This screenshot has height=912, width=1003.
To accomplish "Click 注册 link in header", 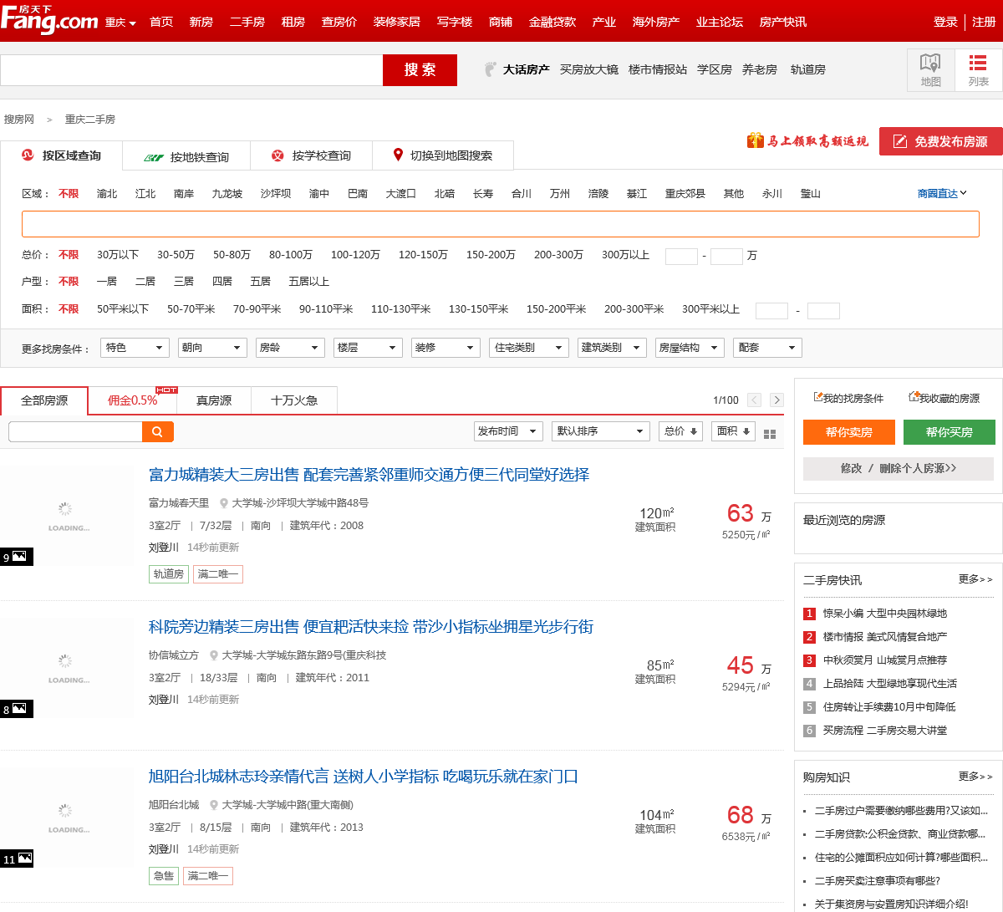I will click(x=984, y=22).
